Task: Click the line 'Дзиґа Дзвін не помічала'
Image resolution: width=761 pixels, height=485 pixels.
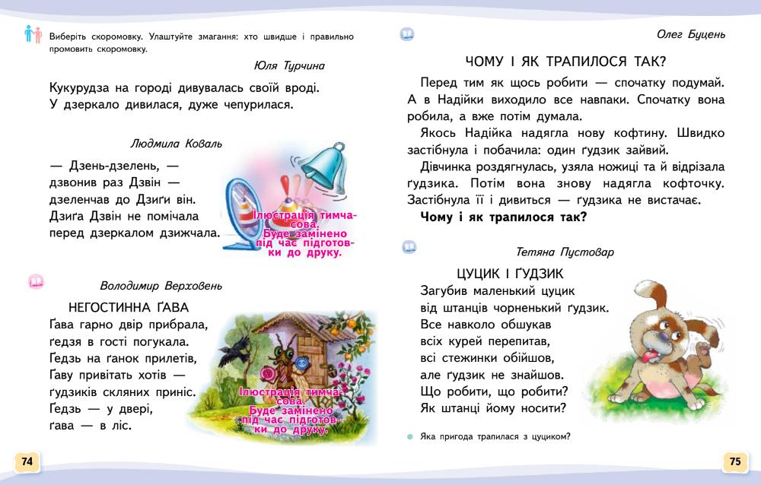Action: pos(124,217)
